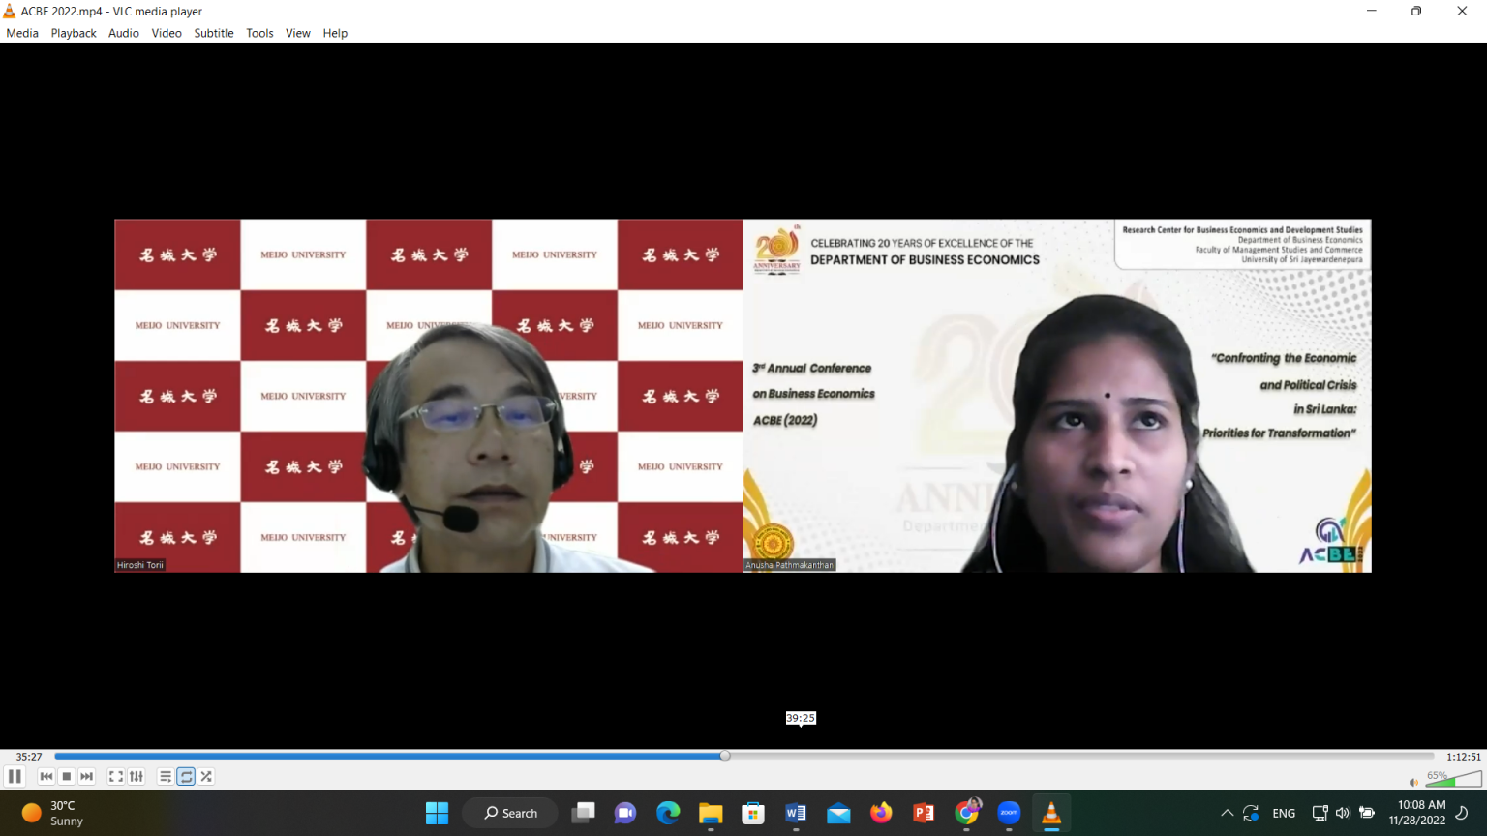Skip to next media in playlist
This screenshot has height=836, width=1487.
[x=87, y=776]
